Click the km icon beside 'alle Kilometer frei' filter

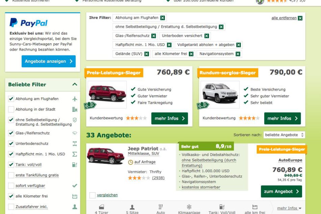(75, 196)
